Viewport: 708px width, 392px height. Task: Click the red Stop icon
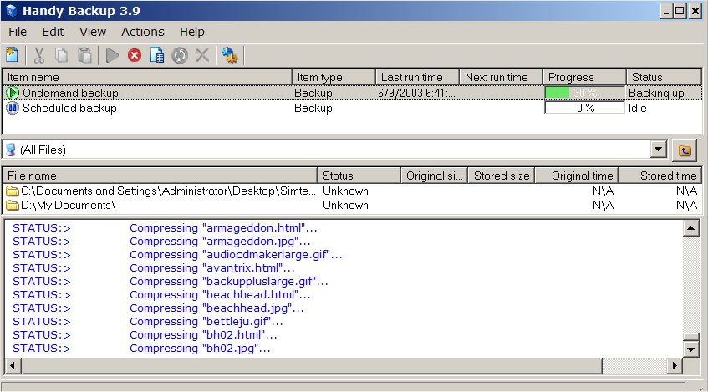pos(134,55)
